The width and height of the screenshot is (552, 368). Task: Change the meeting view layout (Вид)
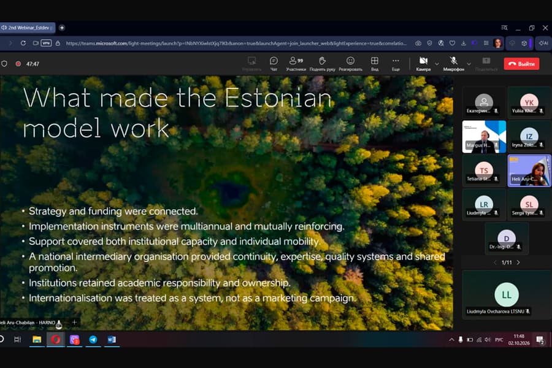(375, 64)
